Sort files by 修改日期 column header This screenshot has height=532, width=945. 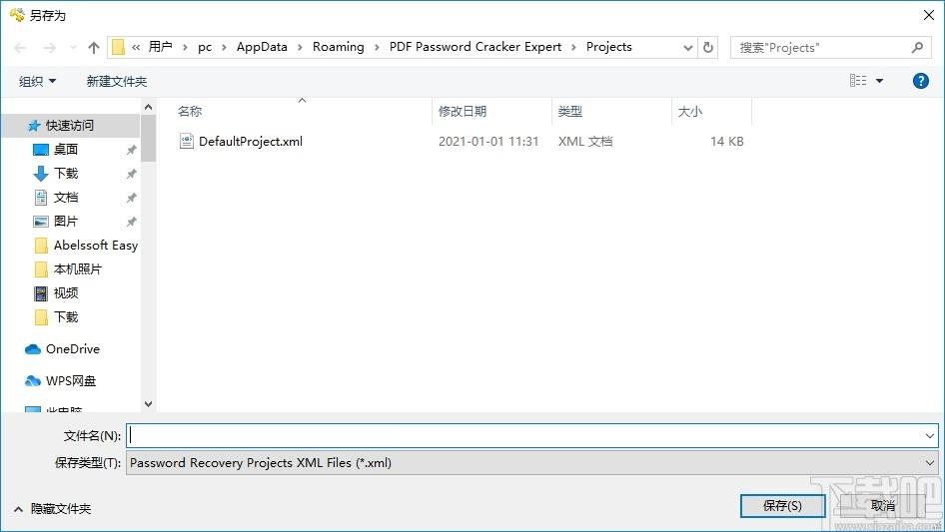[x=463, y=112]
